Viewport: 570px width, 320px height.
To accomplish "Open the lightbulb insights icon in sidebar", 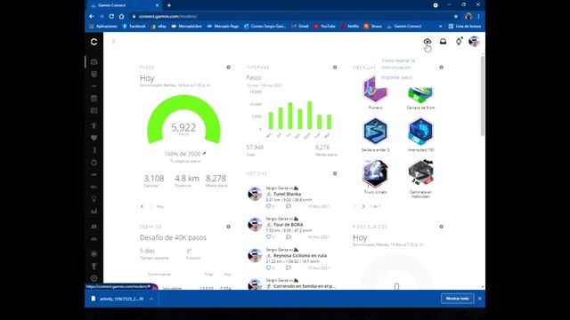I will 94,199.
